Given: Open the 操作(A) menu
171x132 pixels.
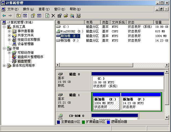Looking at the screenshot, I should (28, 9).
